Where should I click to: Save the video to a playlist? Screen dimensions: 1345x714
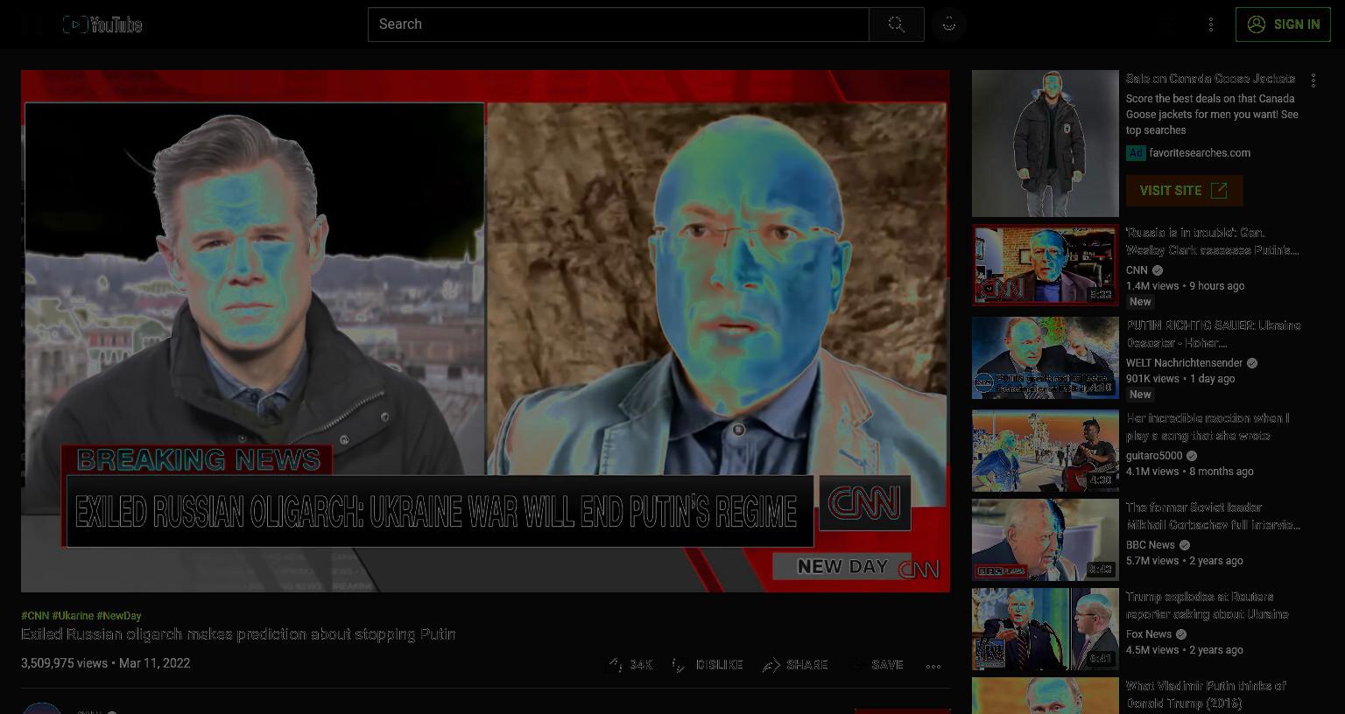coord(877,665)
